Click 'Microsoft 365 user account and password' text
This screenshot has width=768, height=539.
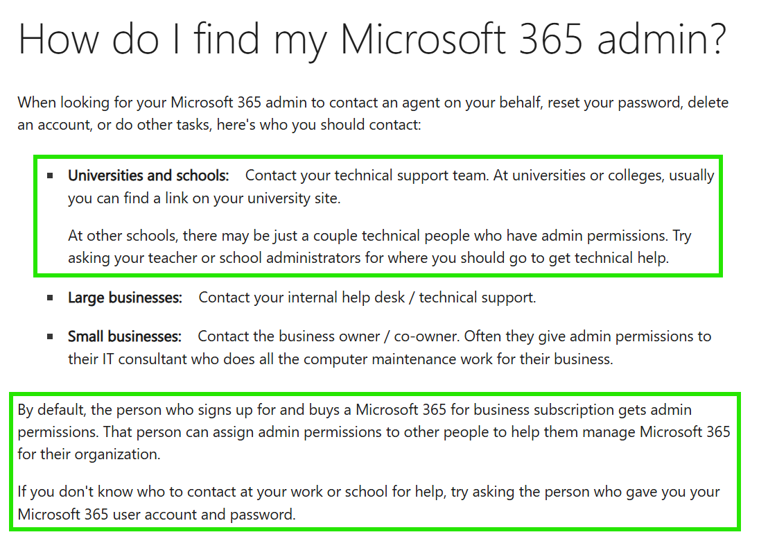[x=156, y=515]
